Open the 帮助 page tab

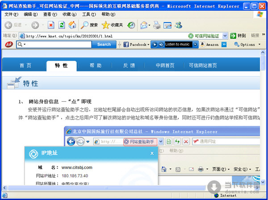[96, 66]
